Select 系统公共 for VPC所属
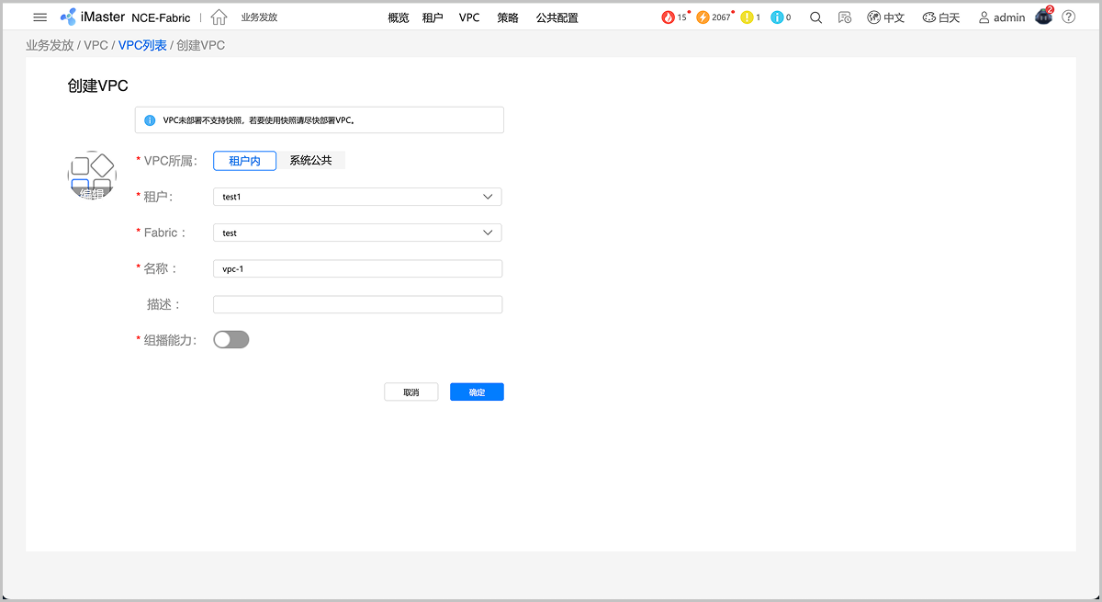This screenshot has height=602, width=1102. 310,161
